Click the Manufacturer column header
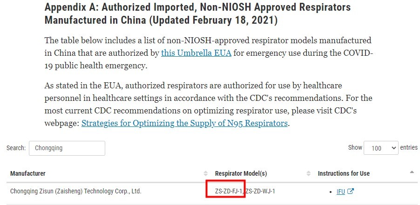Image resolution: width=420 pixels, height=205 pixels. pos(28,173)
